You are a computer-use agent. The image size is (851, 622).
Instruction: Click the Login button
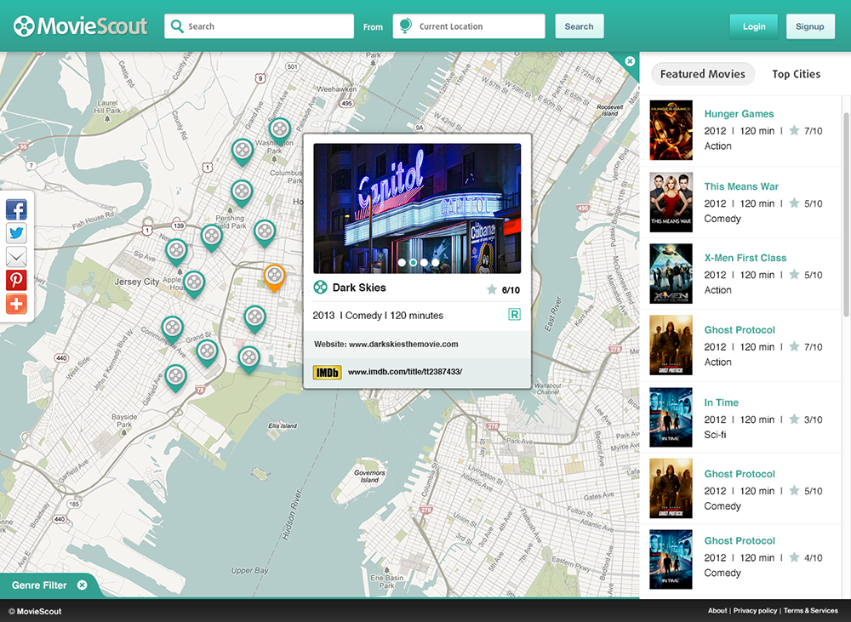[x=753, y=26]
